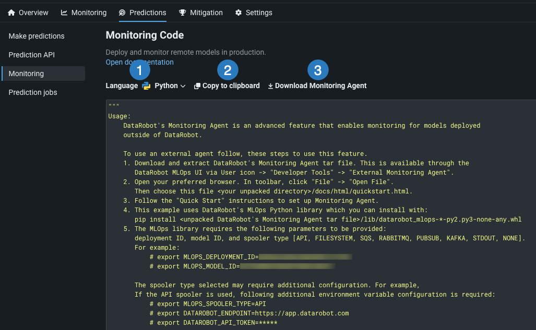Screen dimensions: 536x330
Task: Open the Settings tab
Action: coord(258,13)
